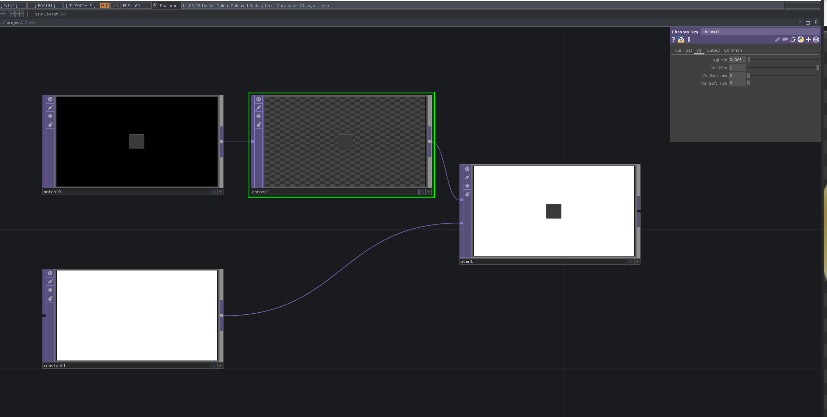This screenshot has width=827, height=417.
Task: Enable viewer active plus on constant1
Action: 220,366
